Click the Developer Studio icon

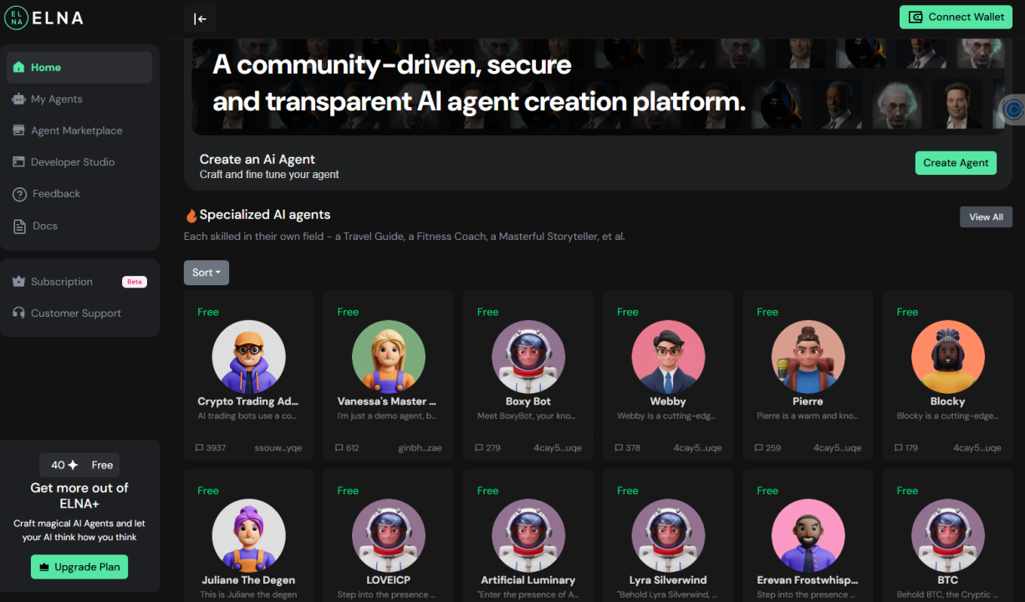pos(19,161)
